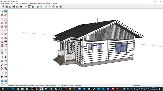Select the Arc tool
The width and height of the screenshot is (163, 91).
click(2, 30)
